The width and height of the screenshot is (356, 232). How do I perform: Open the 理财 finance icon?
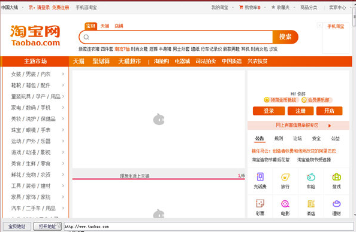pyautogui.click(x=336, y=203)
